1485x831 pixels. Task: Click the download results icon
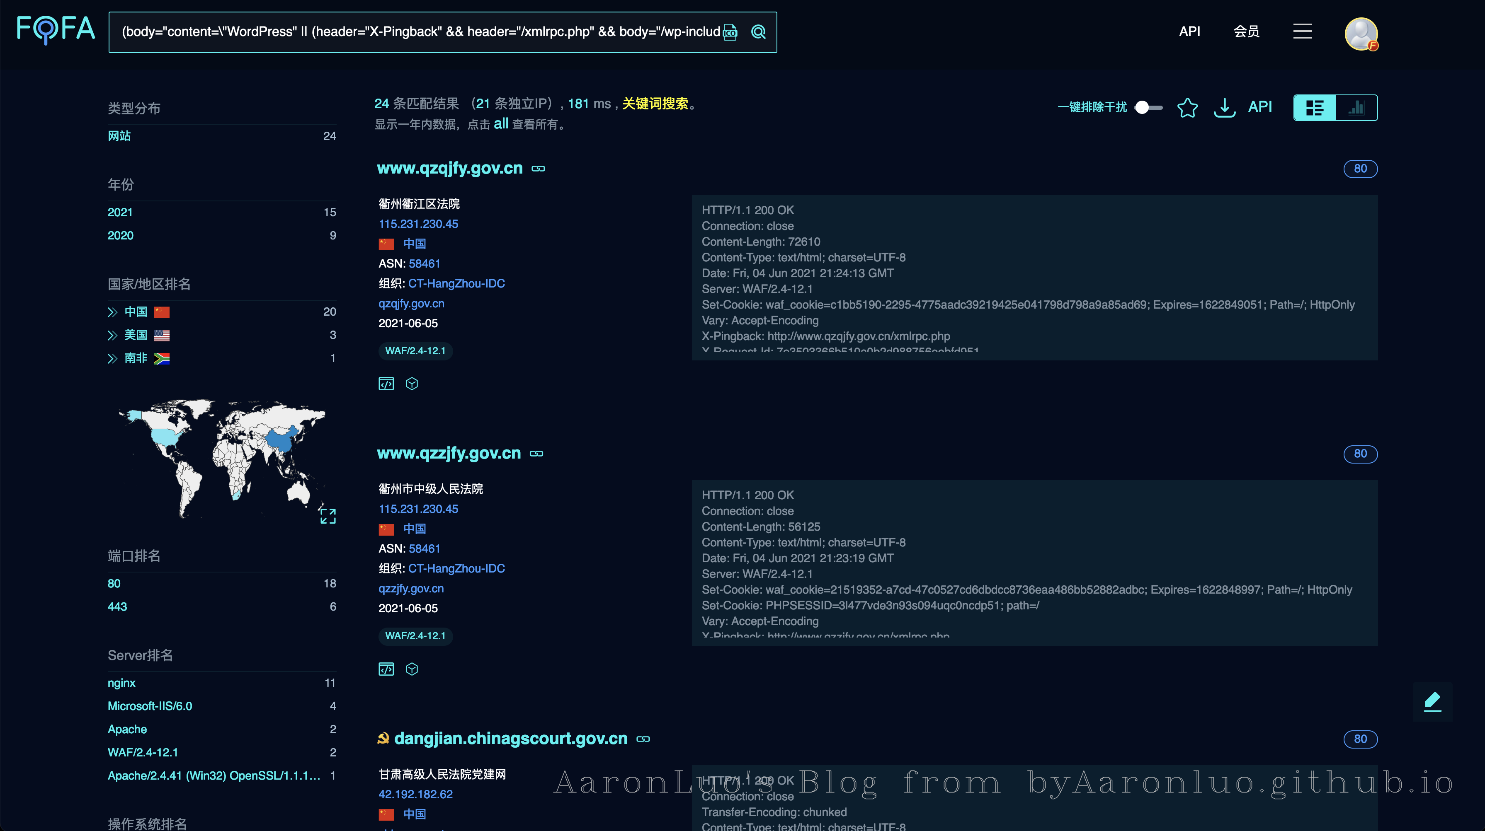[1224, 108]
